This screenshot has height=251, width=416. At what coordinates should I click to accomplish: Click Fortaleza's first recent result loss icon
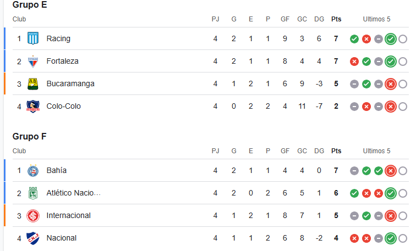pos(354,62)
